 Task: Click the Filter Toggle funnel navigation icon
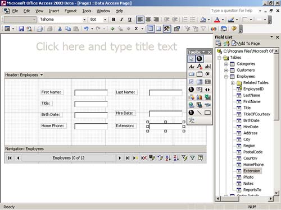pyautogui.click(x=192, y=158)
